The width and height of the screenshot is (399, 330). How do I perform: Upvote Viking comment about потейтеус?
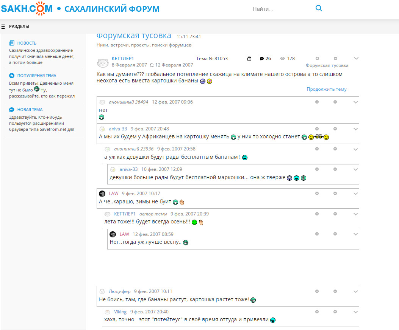(317, 311)
